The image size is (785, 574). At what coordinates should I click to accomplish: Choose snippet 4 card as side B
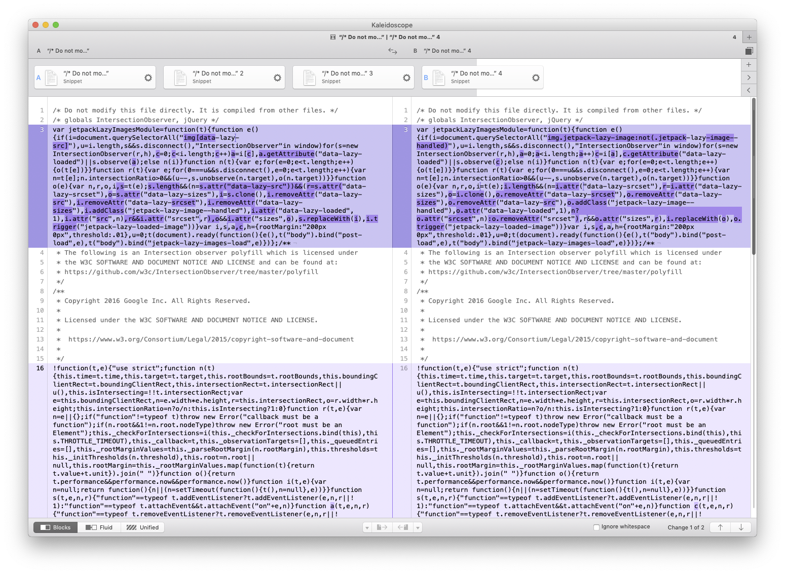click(483, 78)
